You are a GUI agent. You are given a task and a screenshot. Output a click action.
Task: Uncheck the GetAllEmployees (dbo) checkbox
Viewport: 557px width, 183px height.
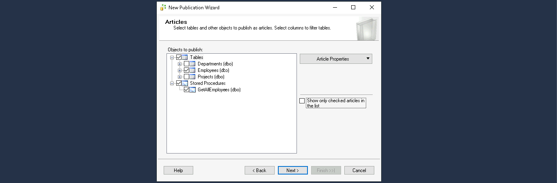coord(186,90)
